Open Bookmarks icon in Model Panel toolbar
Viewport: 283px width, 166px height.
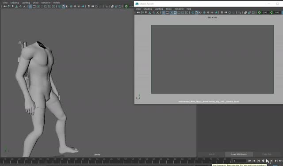pyautogui.click(x=146, y=12)
